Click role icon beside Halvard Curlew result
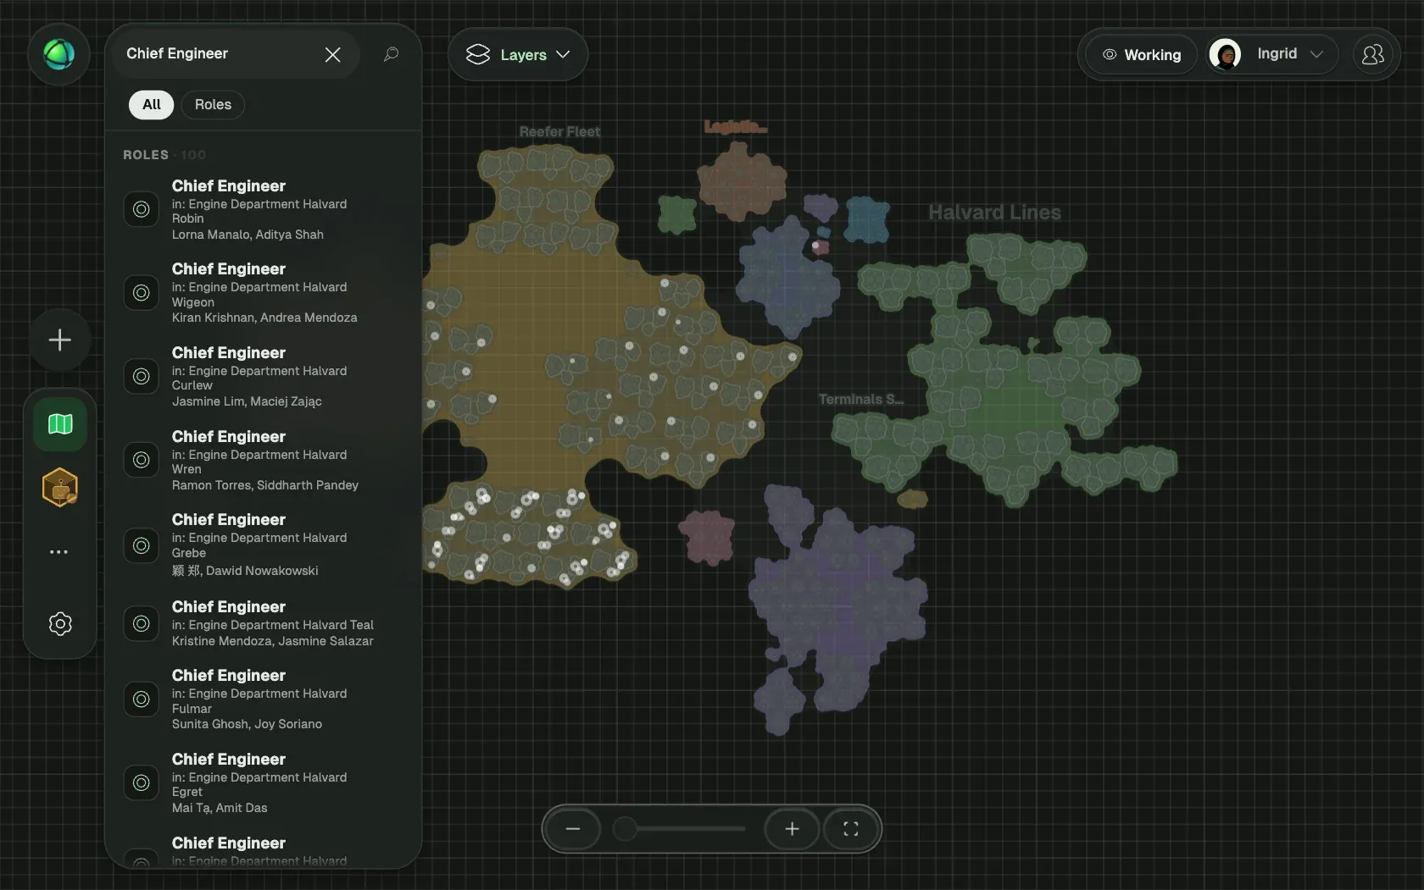This screenshot has width=1424, height=890. [142, 376]
